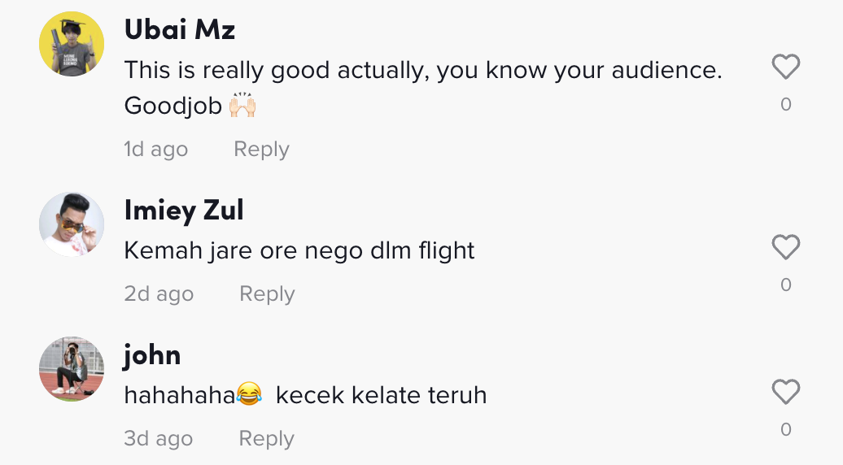Like john's comment using the heart icon
The height and width of the screenshot is (465, 843).
pos(785,393)
